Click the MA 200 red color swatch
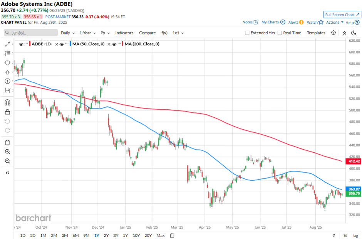 (123, 44)
